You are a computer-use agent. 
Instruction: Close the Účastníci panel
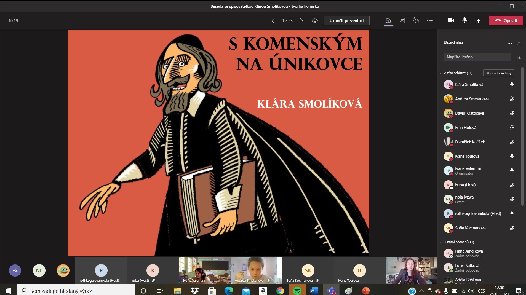(x=519, y=43)
